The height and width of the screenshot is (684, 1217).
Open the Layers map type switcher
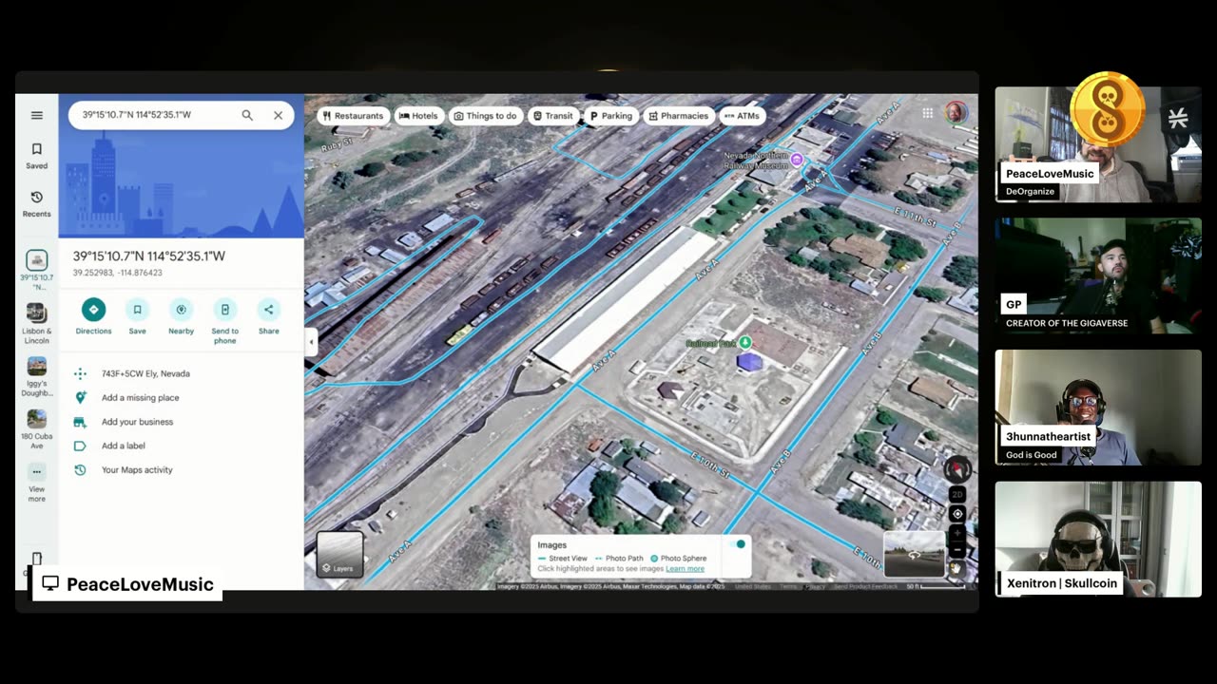click(x=339, y=555)
